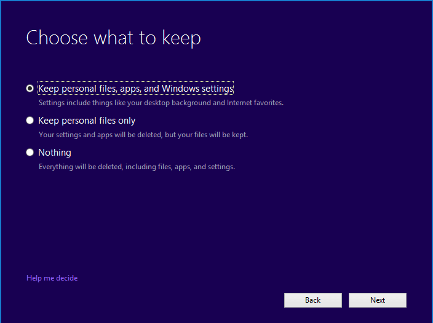Select the radio circle for keeping files, apps, and settings
The width and height of the screenshot is (433, 323).
pyautogui.click(x=30, y=89)
